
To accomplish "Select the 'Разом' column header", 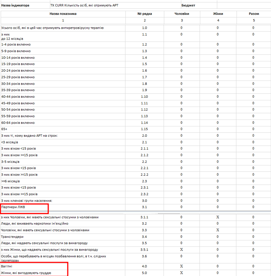I will [254, 14].
